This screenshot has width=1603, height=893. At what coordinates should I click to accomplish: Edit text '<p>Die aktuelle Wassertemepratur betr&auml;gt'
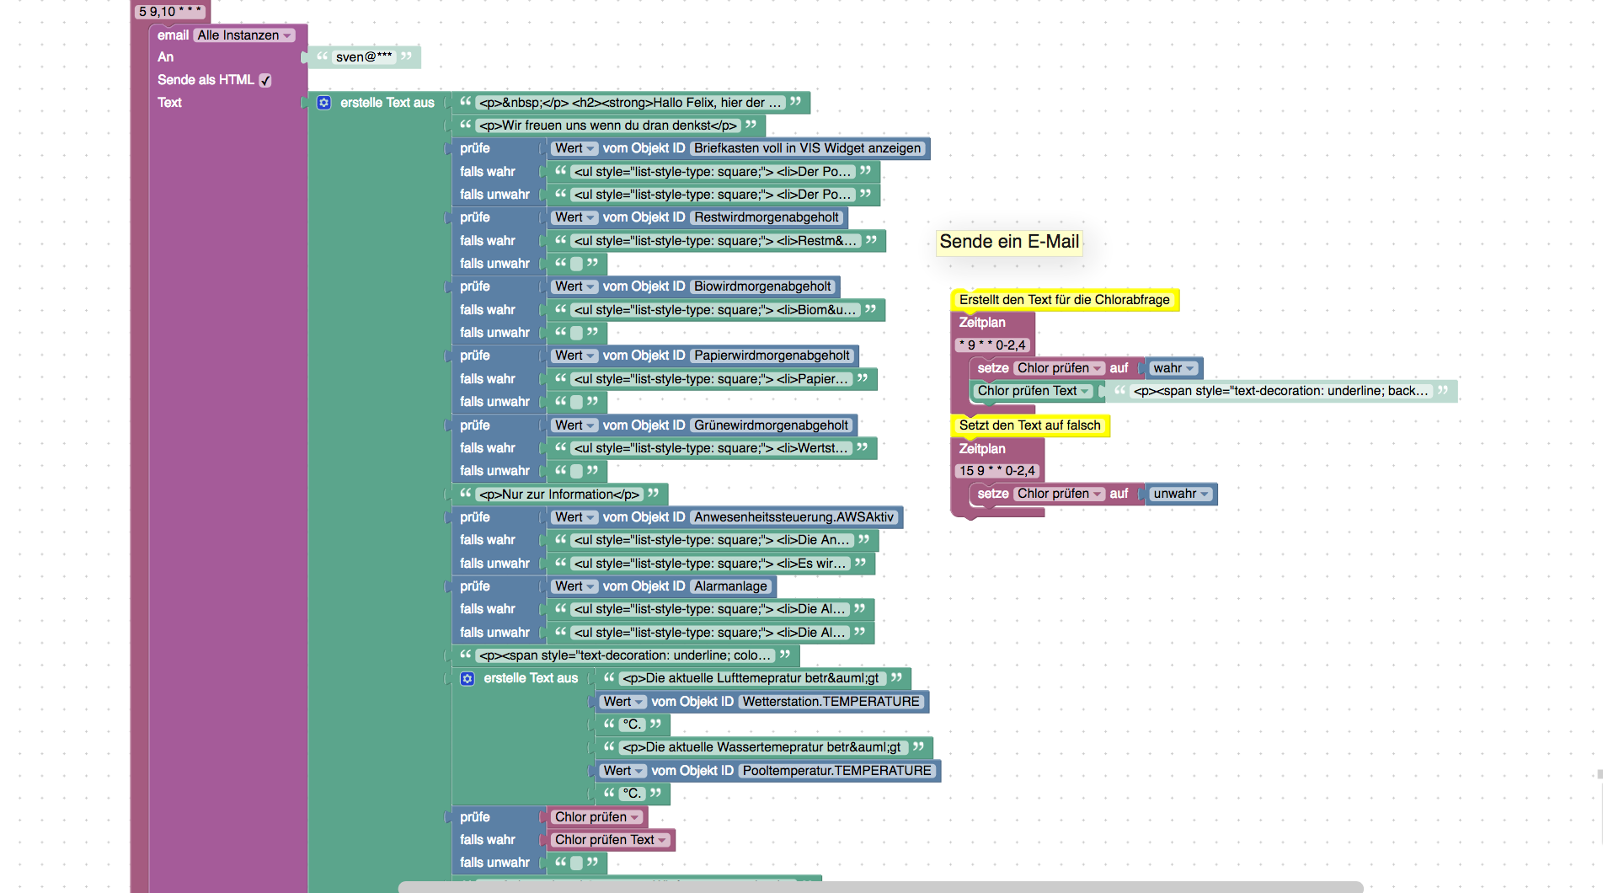click(x=761, y=747)
